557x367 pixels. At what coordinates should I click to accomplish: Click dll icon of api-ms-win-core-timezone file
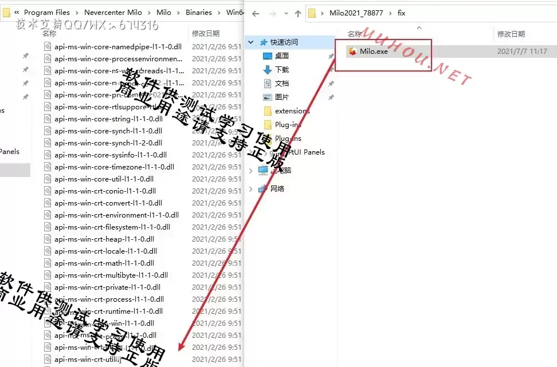pos(47,167)
